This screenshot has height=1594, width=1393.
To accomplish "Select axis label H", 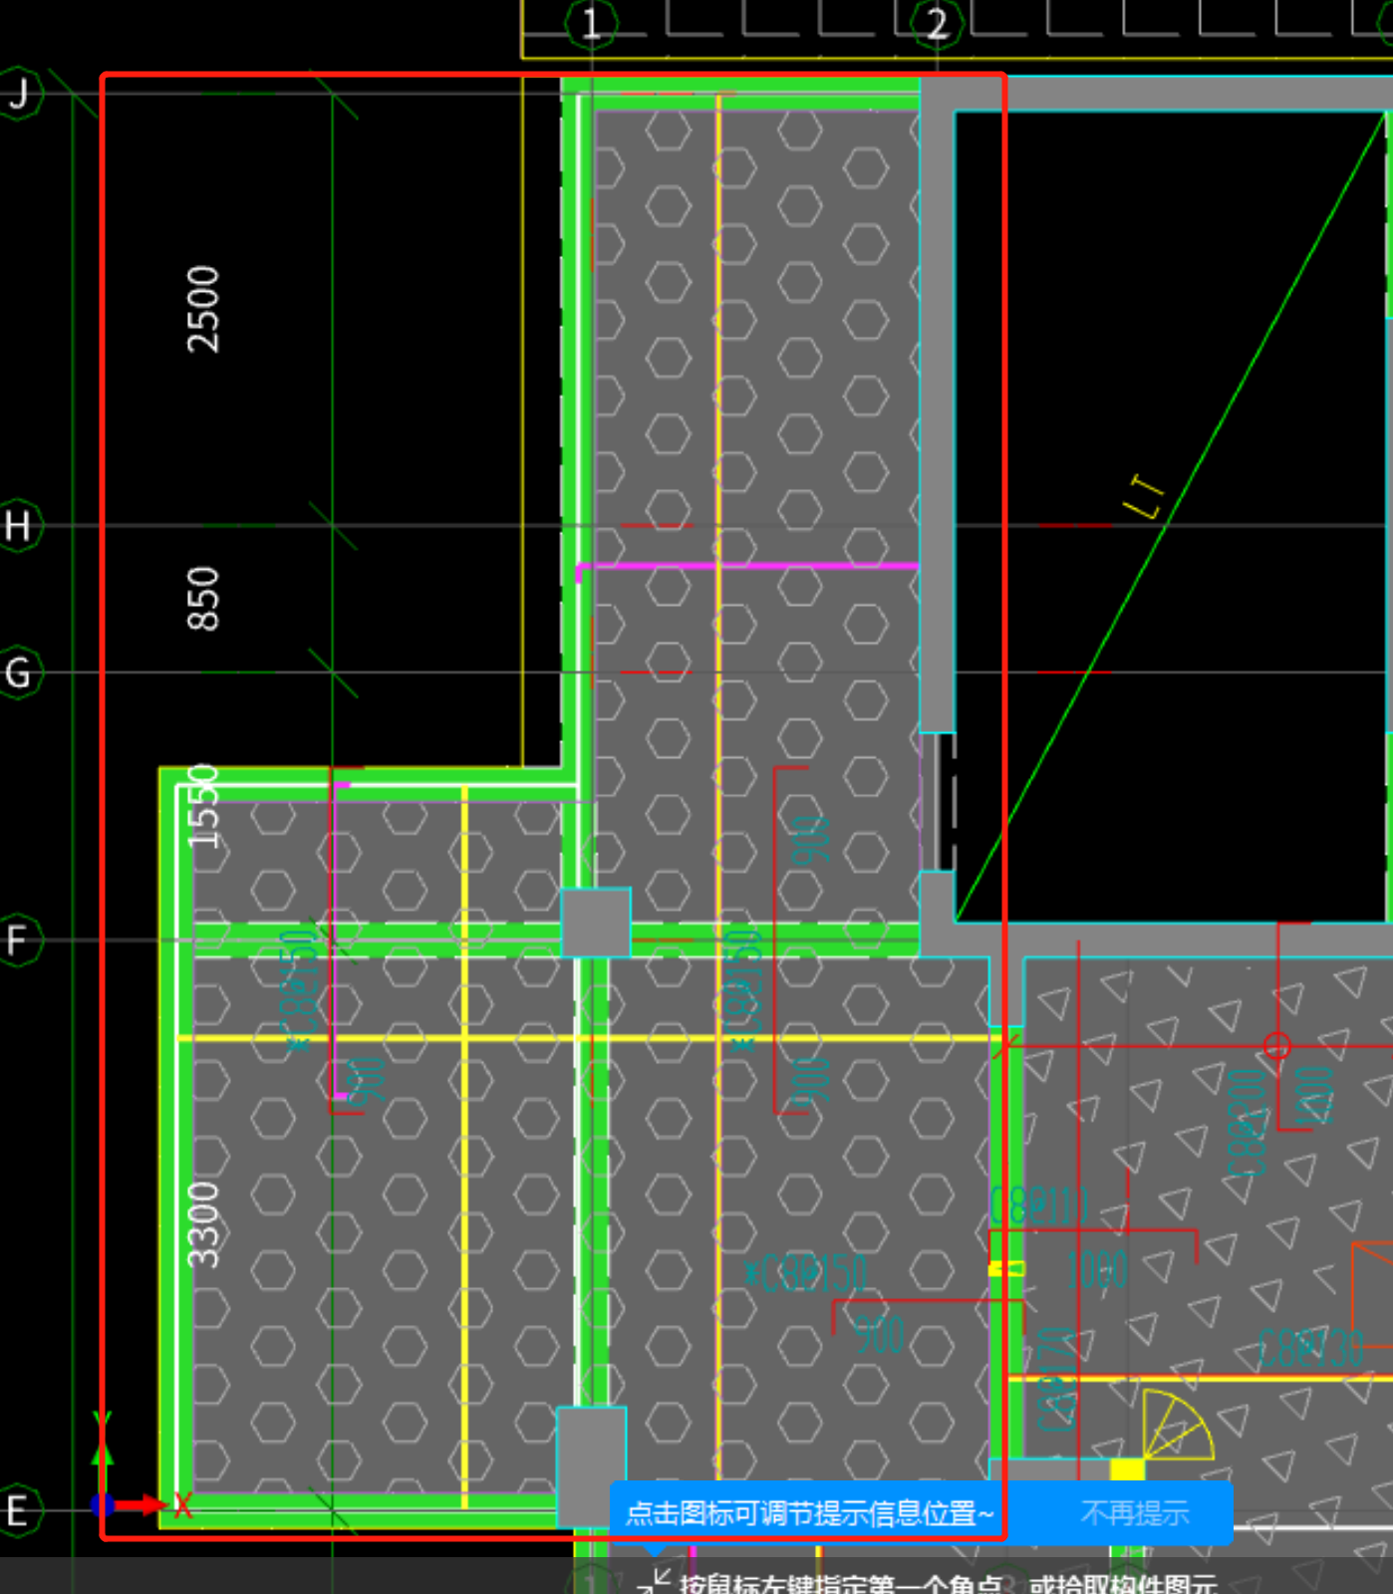I will 18,526.
